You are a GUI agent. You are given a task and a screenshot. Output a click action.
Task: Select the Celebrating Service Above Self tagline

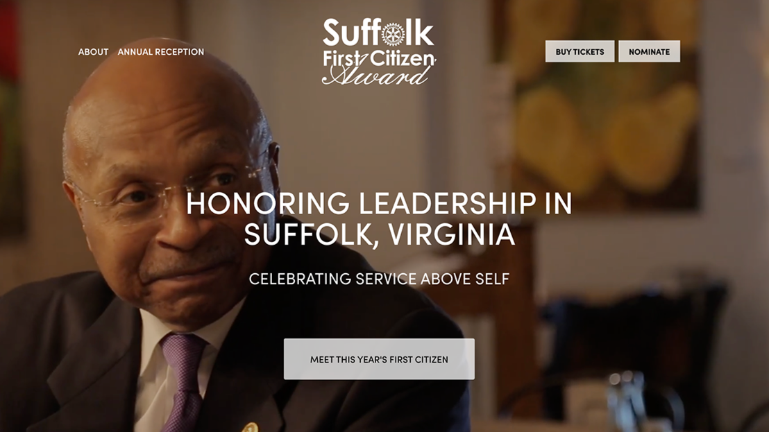pyautogui.click(x=379, y=279)
